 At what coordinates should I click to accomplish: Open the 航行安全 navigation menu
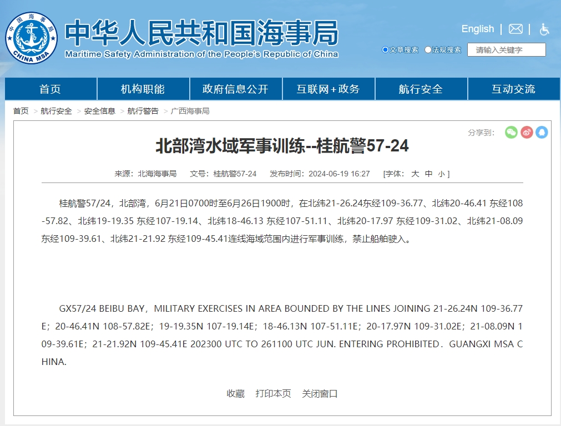coord(421,89)
